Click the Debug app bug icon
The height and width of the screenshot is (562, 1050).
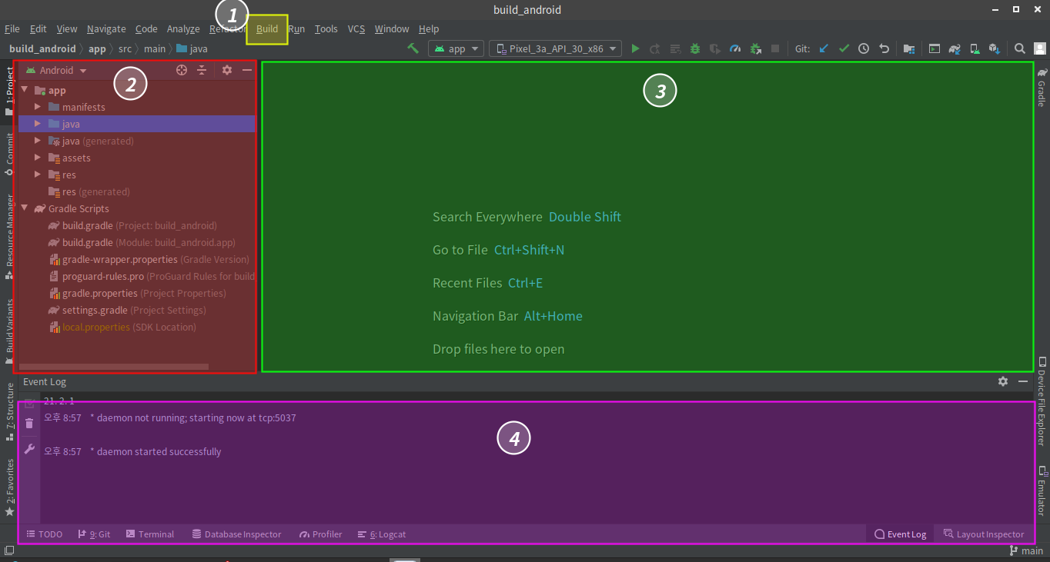pyautogui.click(x=695, y=48)
